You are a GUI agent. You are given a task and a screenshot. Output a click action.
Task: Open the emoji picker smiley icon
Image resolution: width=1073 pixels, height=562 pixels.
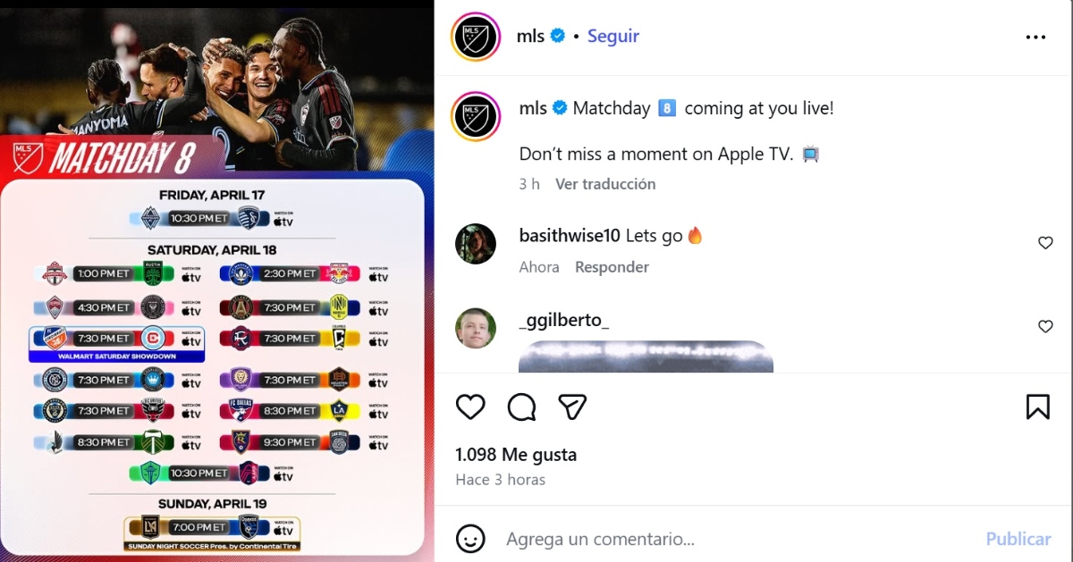point(470,539)
